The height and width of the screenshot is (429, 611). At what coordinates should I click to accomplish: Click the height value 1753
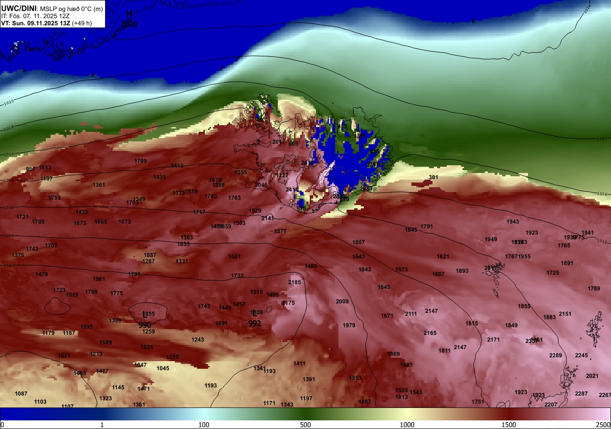54,198
